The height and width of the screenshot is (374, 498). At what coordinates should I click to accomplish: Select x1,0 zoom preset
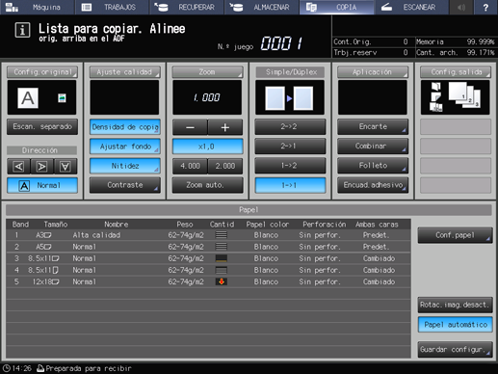(x=207, y=147)
